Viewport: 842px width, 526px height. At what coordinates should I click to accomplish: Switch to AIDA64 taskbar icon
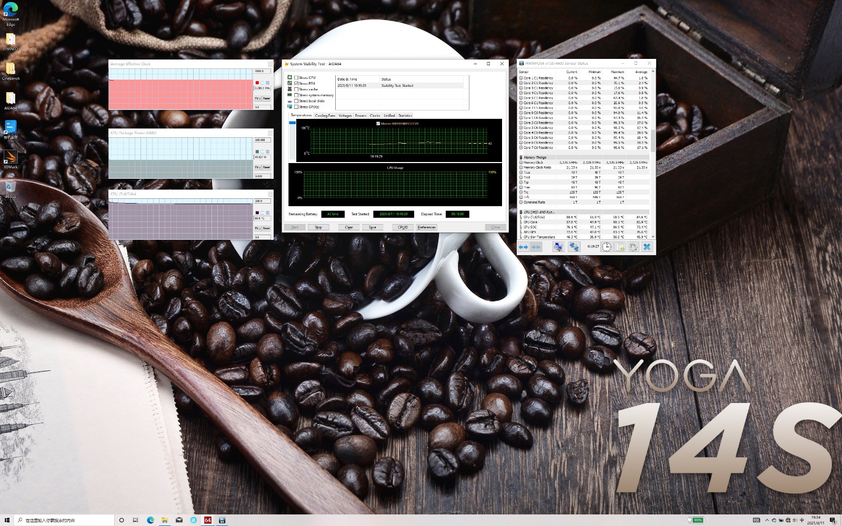[208, 520]
